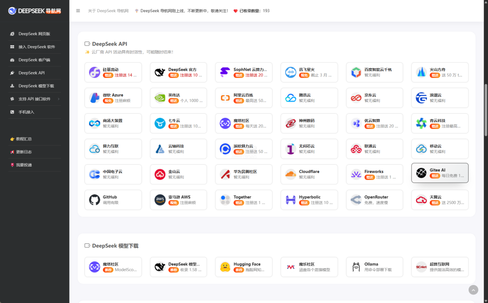Open the OpenRouter card

coord(375,200)
